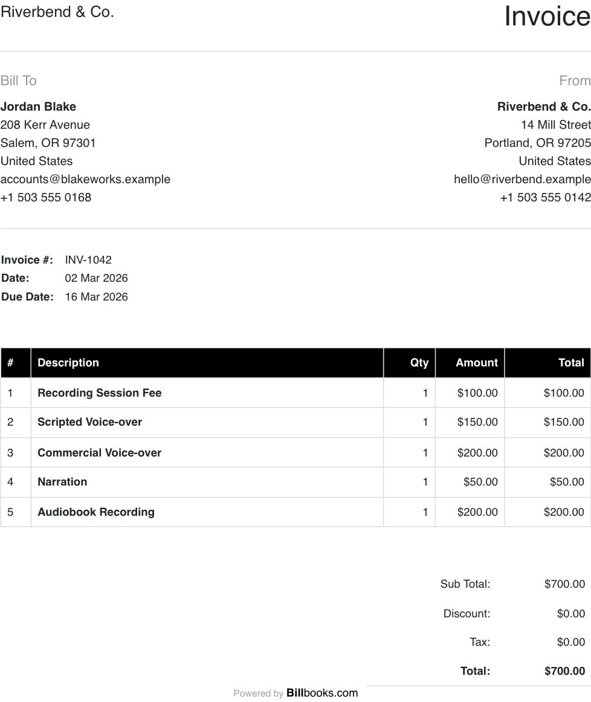The image size is (591, 702).
Task: Click $50.00 amount for Narration
Action: (x=480, y=482)
